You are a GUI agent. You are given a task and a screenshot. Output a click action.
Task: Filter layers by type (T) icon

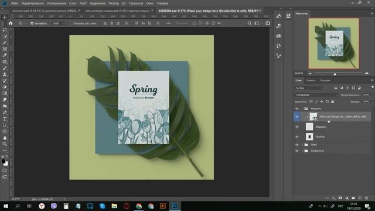pos(347,88)
